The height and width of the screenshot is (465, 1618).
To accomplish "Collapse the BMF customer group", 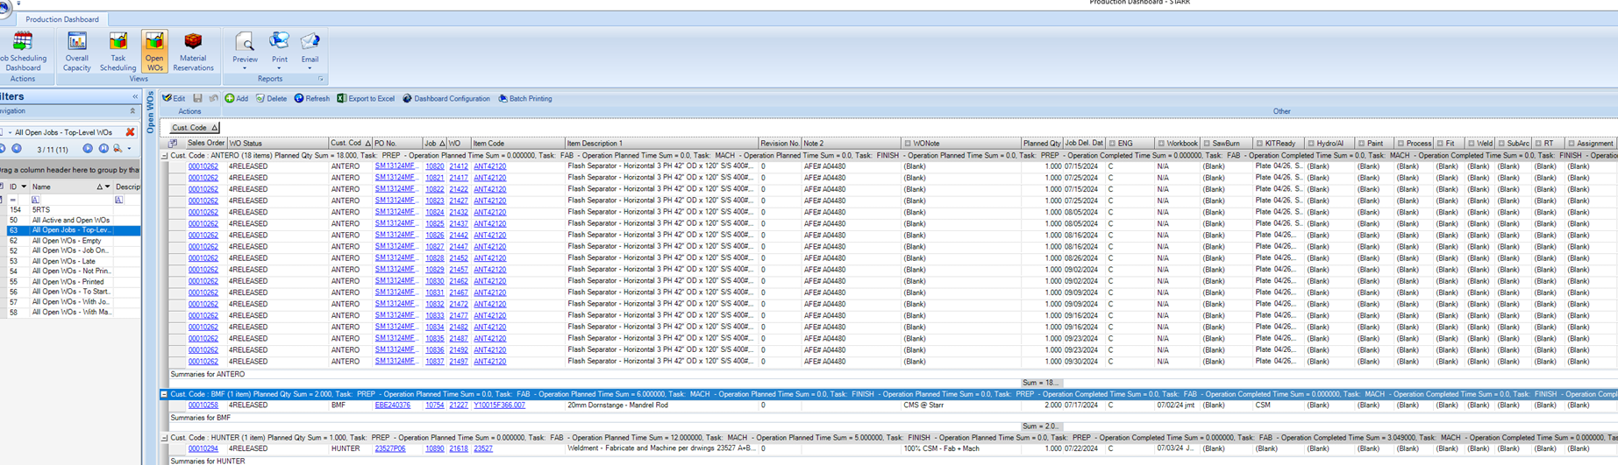I will click(x=164, y=394).
